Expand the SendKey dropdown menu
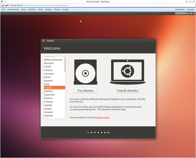Image resolution: width=196 pixels, height=158 pixels. click(32, 9)
